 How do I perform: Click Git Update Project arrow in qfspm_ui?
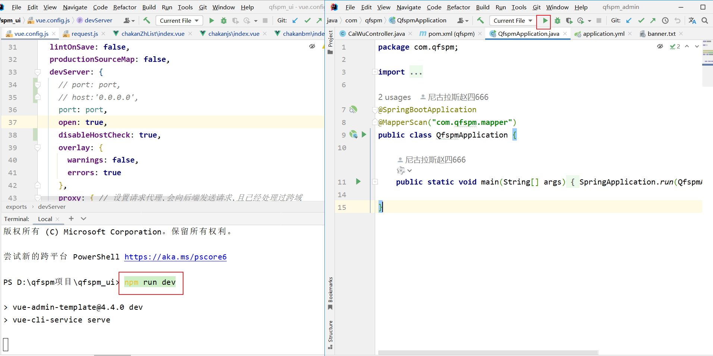[295, 21]
